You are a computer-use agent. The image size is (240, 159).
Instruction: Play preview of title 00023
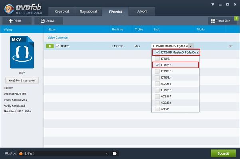pos(50,46)
